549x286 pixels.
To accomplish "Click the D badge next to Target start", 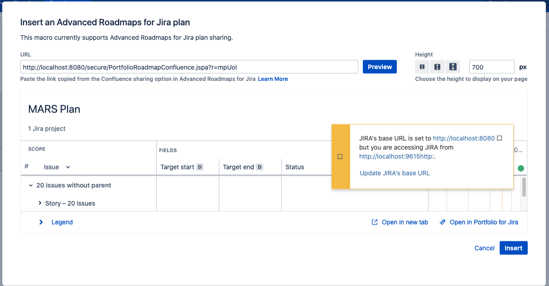I will [200, 167].
